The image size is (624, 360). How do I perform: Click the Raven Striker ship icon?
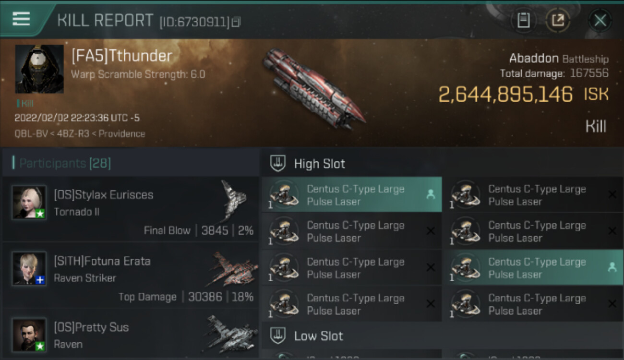(232, 269)
